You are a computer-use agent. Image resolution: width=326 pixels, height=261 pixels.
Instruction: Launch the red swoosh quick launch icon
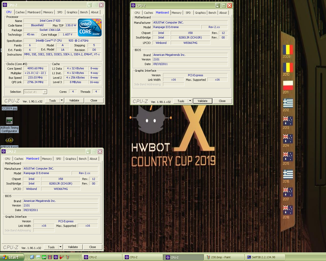click(61, 257)
